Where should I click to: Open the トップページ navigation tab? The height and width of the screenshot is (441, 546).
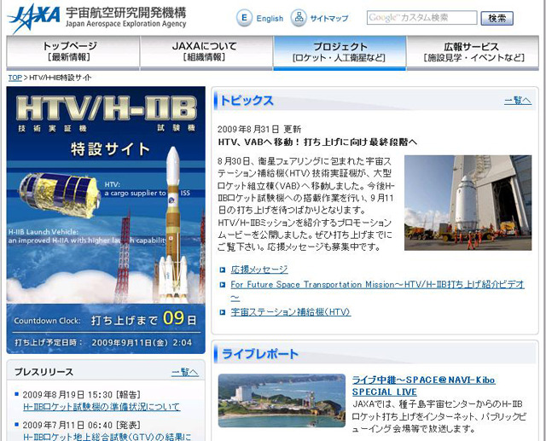pyautogui.click(x=73, y=52)
